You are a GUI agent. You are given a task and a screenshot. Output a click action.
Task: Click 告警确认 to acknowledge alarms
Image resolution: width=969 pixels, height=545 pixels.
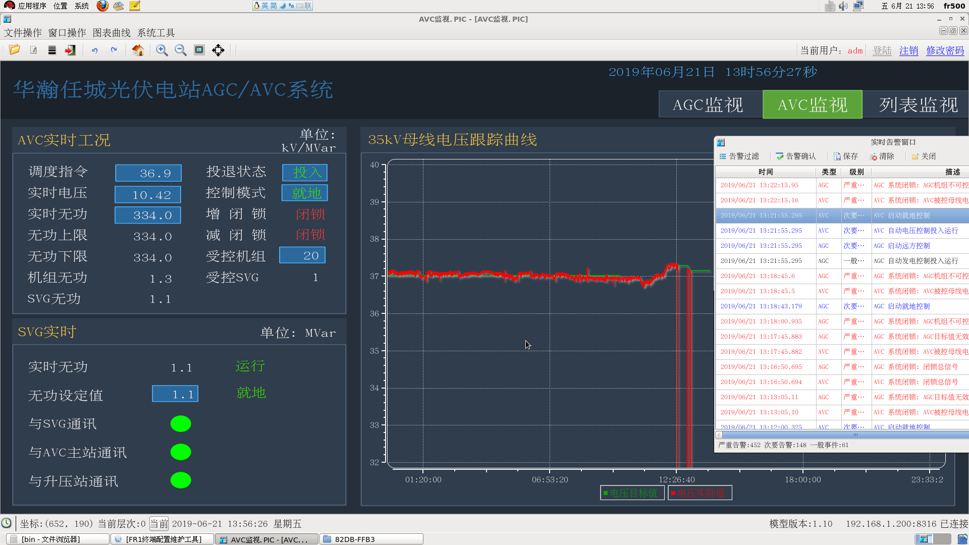(x=796, y=156)
